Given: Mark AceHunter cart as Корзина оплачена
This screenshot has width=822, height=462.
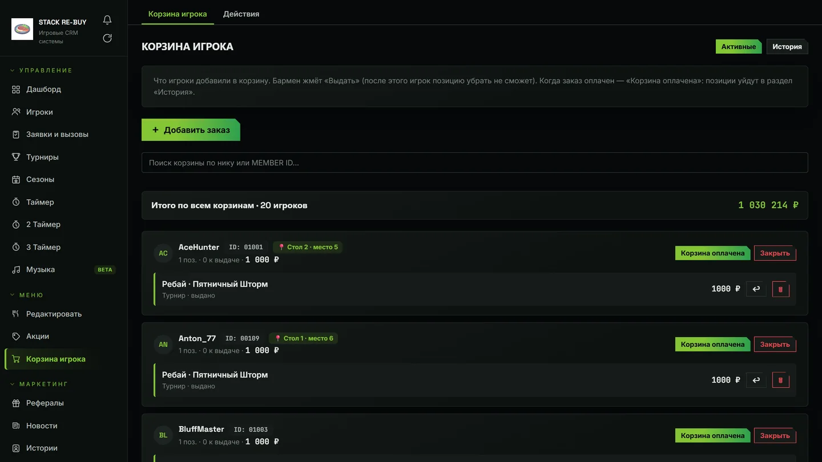Looking at the screenshot, I should click(713, 253).
